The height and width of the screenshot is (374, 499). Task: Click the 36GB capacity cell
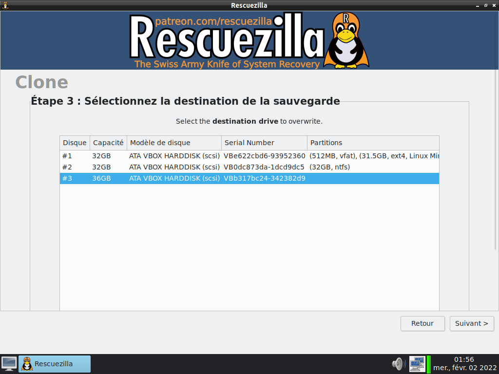tap(101, 178)
